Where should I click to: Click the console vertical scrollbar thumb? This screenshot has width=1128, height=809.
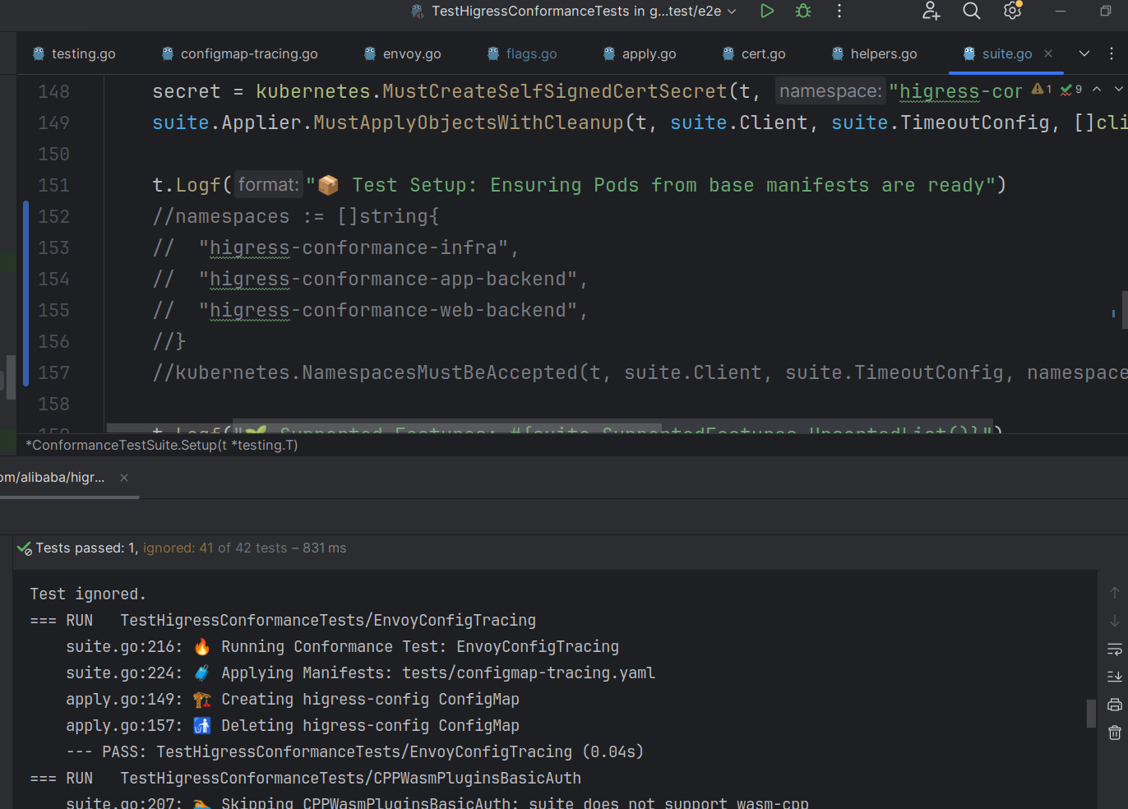pyautogui.click(x=1091, y=713)
